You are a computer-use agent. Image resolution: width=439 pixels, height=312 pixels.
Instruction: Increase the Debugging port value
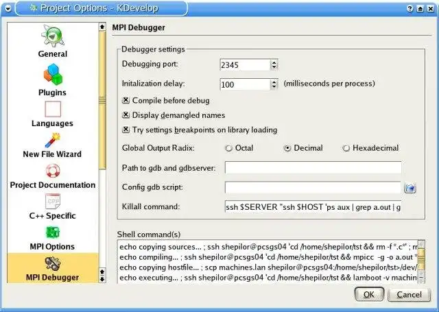(x=274, y=62)
